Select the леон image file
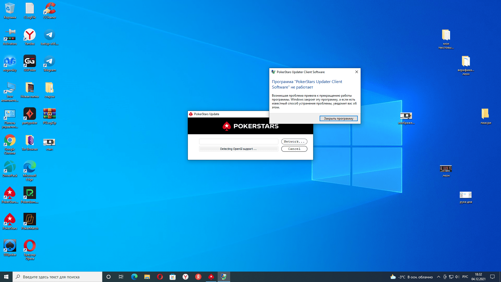This screenshot has height=282, width=501. (446, 171)
